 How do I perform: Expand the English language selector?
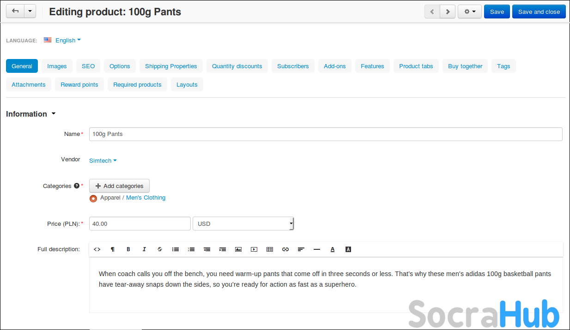(x=67, y=40)
